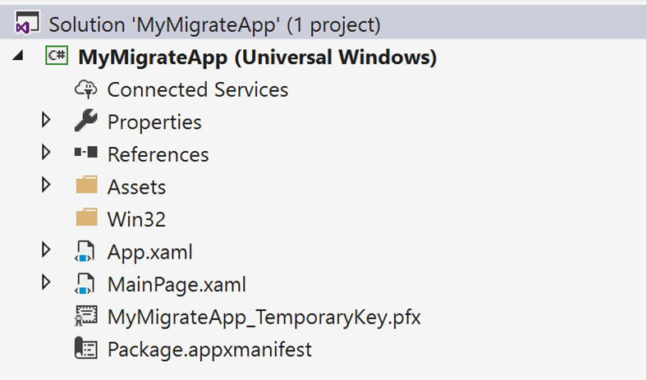Viewport: 647px width, 380px height.
Task: Expand the Properties node
Action: click(47, 121)
